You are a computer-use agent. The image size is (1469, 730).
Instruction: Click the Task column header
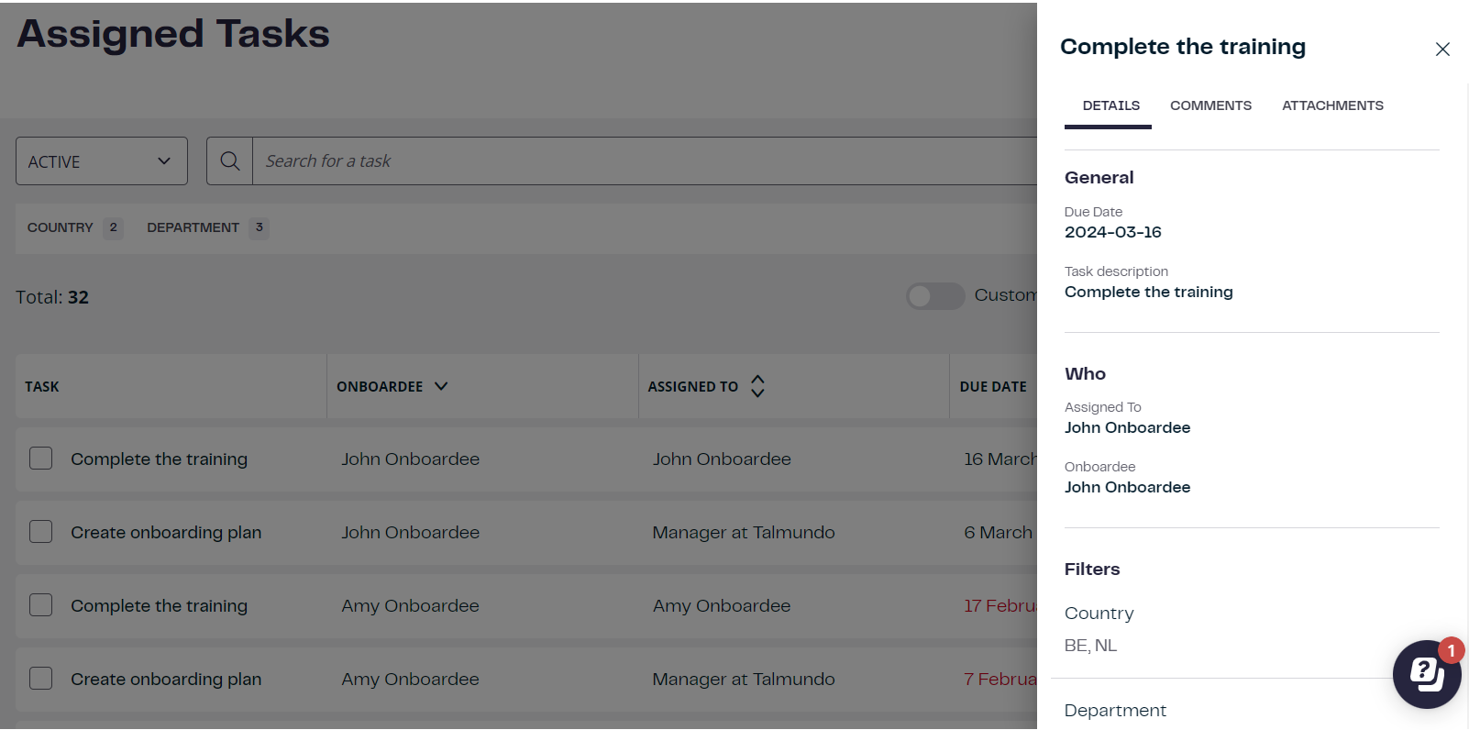42,387
